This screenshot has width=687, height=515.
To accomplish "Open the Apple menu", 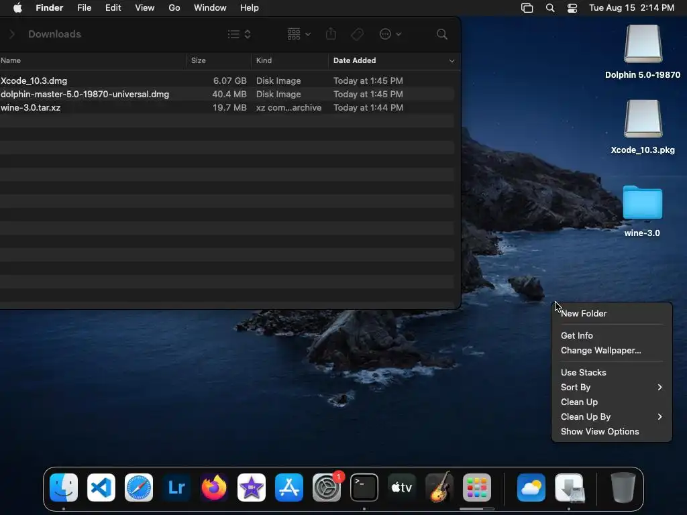I will click(17, 8).
